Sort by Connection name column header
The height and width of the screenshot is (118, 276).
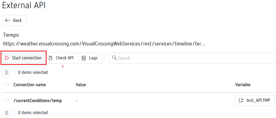[30, 85]
